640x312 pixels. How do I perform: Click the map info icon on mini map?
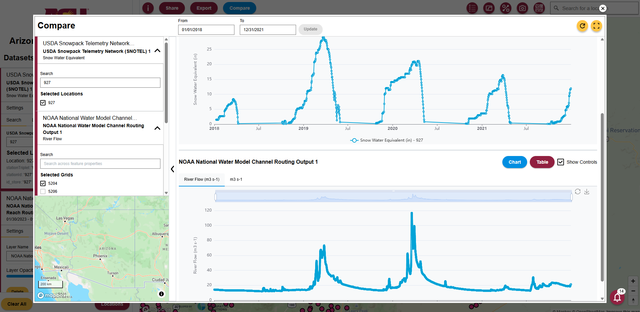pos(161,294)
